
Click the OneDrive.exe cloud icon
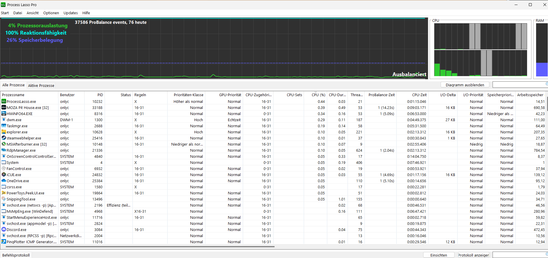pyautogui.click(x=4, y=181)
